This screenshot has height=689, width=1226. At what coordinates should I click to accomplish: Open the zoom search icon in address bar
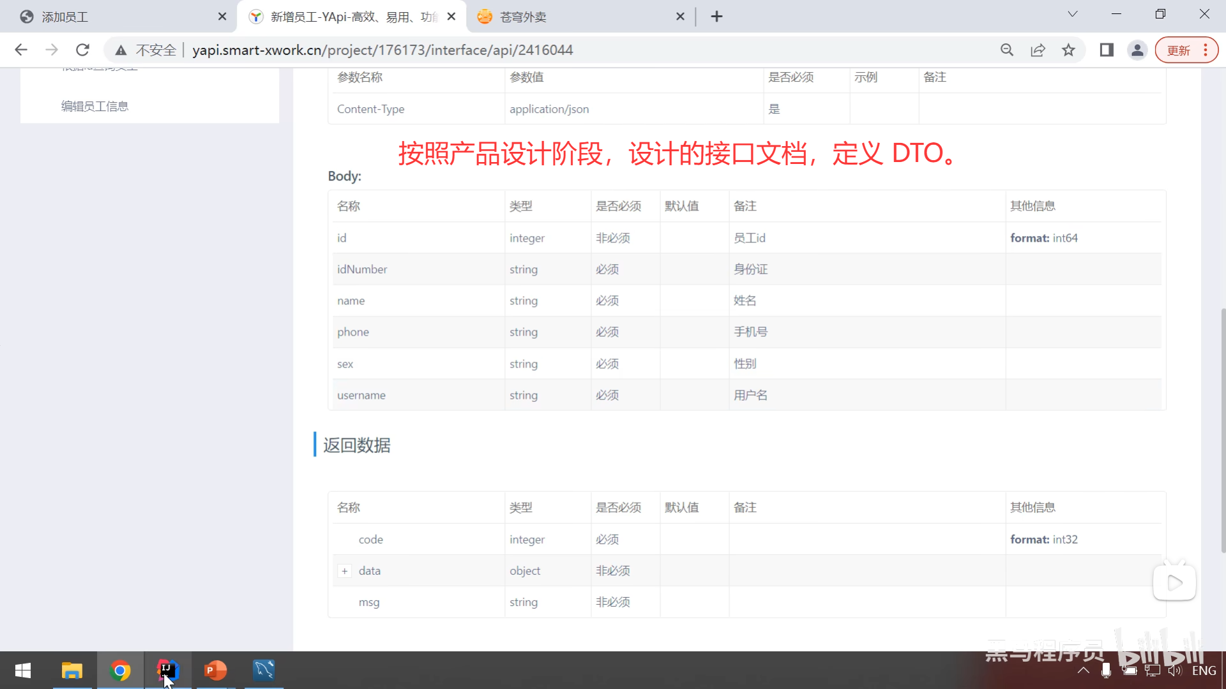pyautogui.click(x=1007, y=50)
